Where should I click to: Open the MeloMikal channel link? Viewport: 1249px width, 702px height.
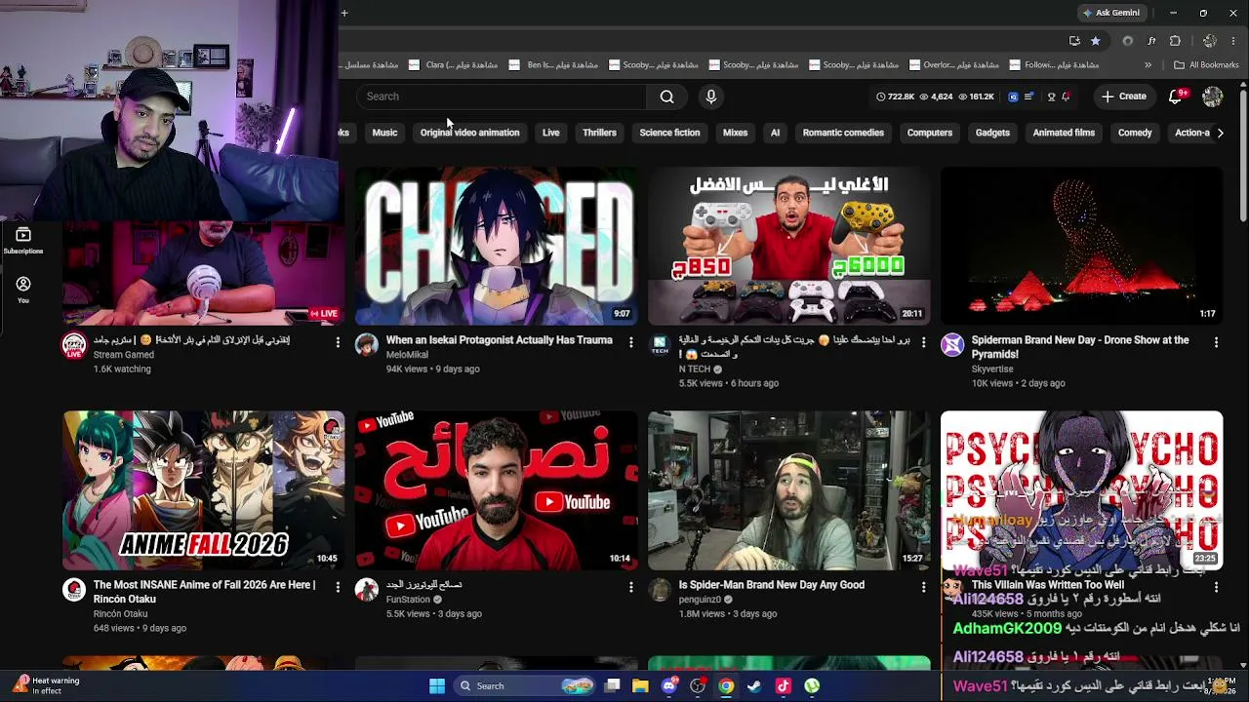(407, 355)
